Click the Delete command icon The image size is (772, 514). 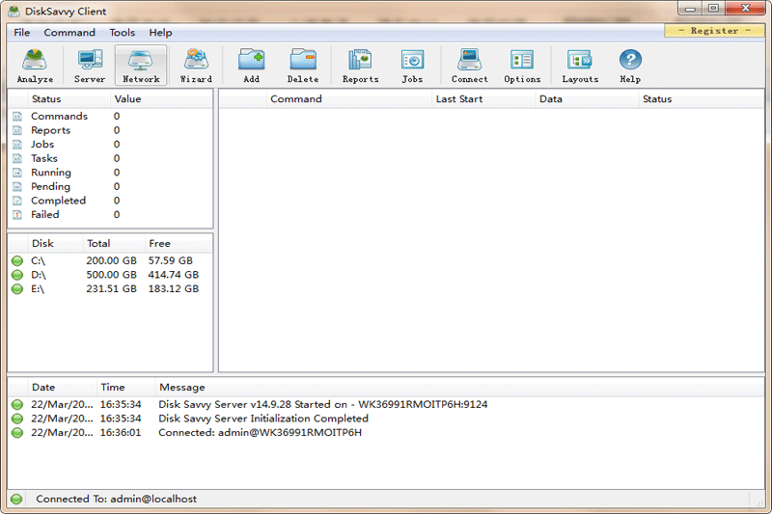pyautogui.click(x=303, y=66)
